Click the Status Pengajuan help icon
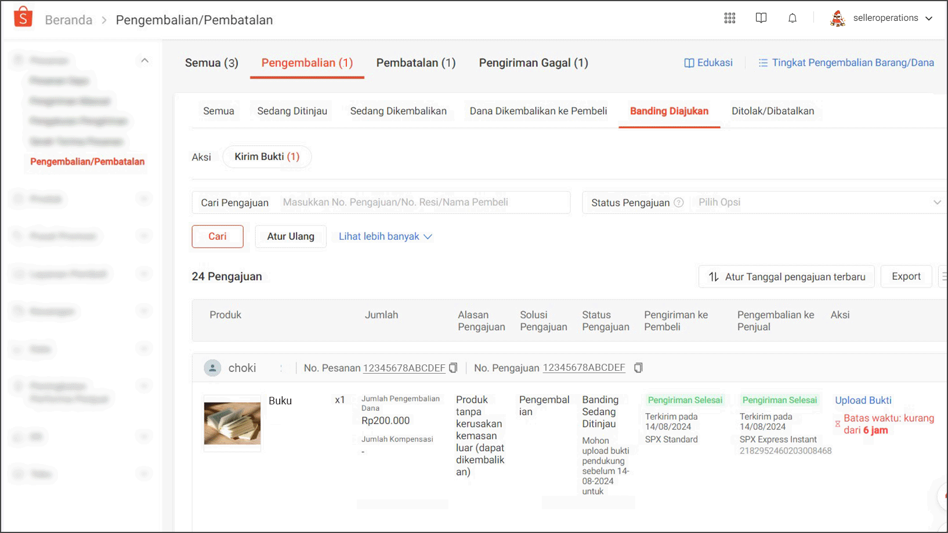Screen dimensions: 948x533 point(678,203)
